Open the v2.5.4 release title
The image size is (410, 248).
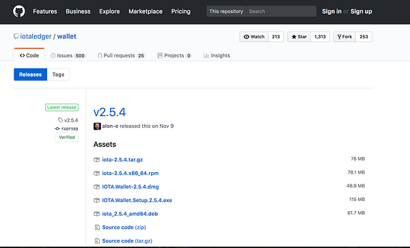click(x=109, y=112)
